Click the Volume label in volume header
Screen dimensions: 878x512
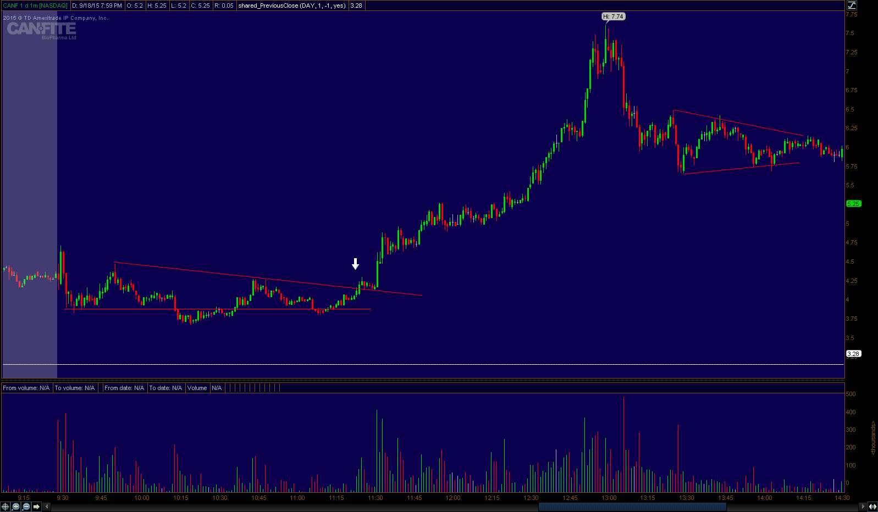197,388
